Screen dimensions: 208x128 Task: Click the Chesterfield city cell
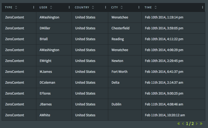click(x=120, y=28)
